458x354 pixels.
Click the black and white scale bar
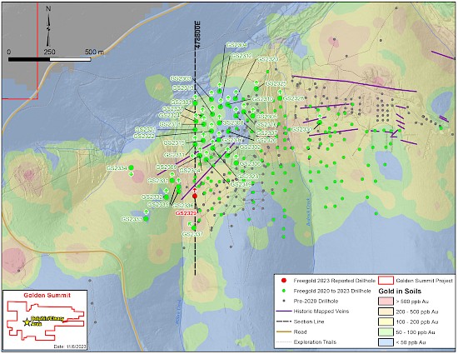pos(49,59)
